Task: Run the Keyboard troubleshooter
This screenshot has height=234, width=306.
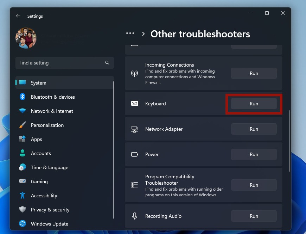Action: (x=254, y=104)
